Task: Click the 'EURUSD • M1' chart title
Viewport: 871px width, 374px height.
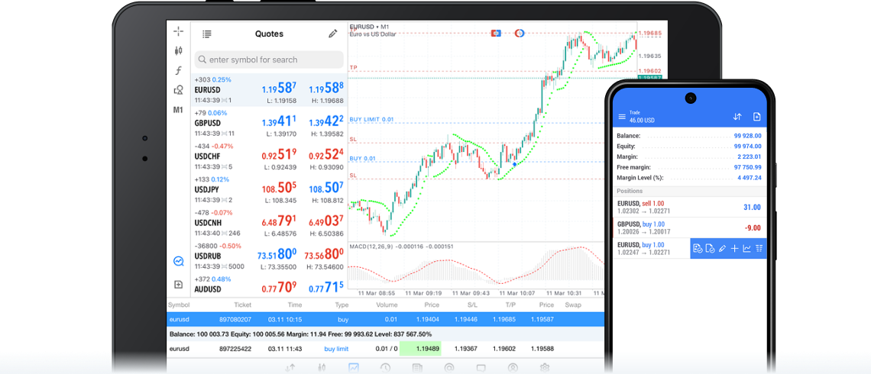Action: point(370,27)
